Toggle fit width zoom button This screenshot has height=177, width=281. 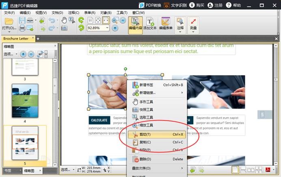coord(106,20)
